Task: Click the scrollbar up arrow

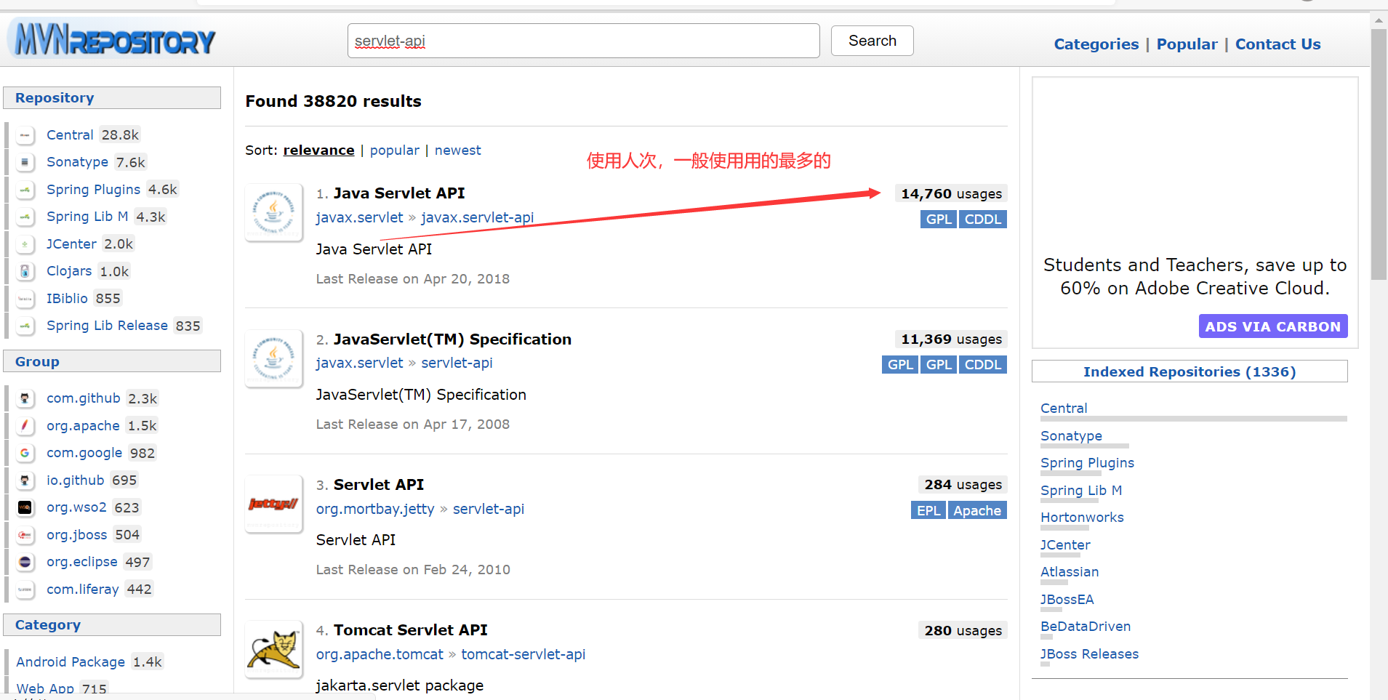Action: coord(1379,20)
